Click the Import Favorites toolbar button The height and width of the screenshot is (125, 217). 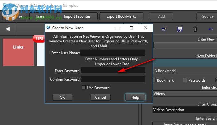click(77, 16)
